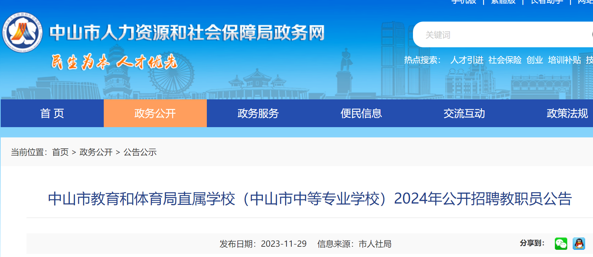Switch to 繁體版 at top
The width and height of the screenshot is (593, 257).
click(x=503, y=2)
